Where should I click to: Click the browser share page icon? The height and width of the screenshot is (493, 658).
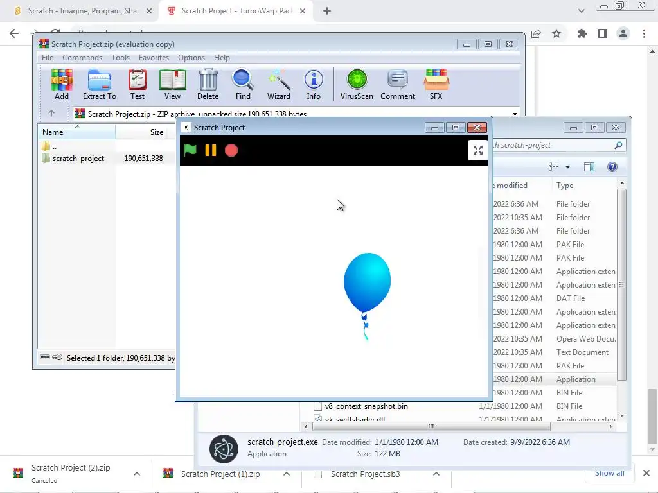(x=536, y=33)
